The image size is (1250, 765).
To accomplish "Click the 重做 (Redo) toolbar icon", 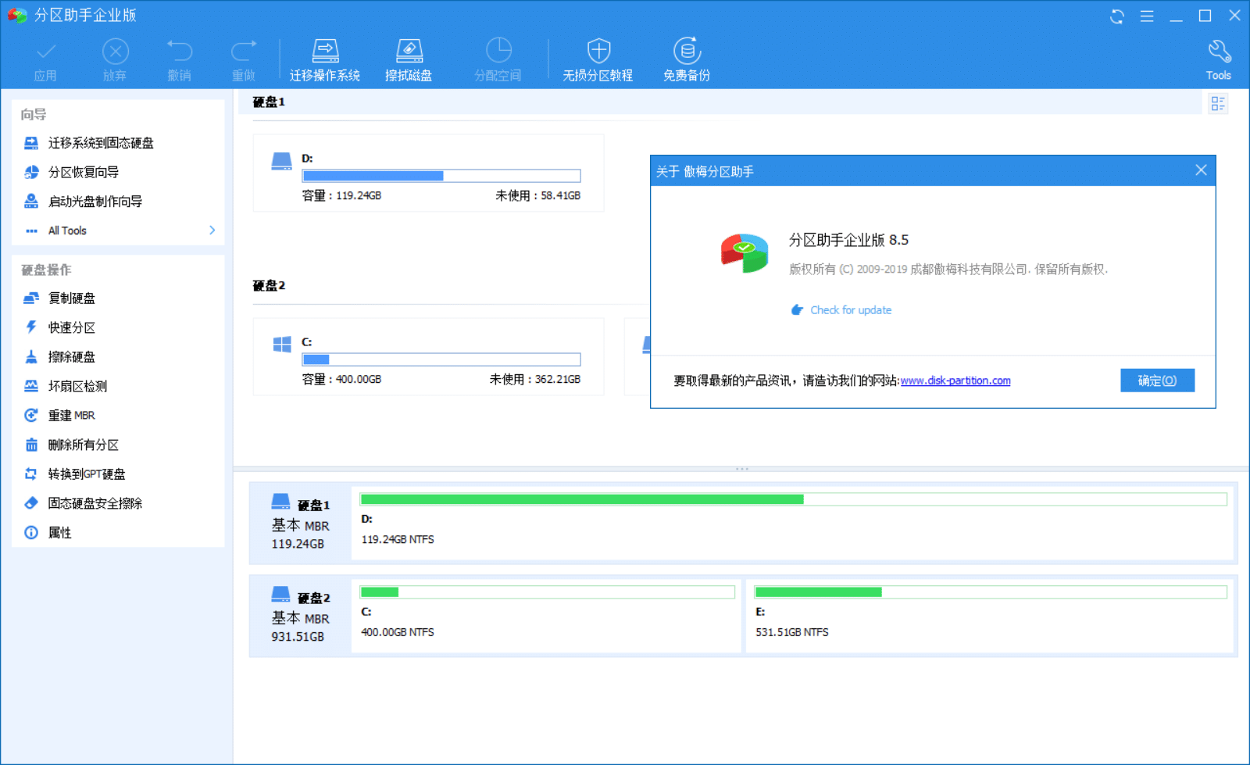I will [244, 60].
